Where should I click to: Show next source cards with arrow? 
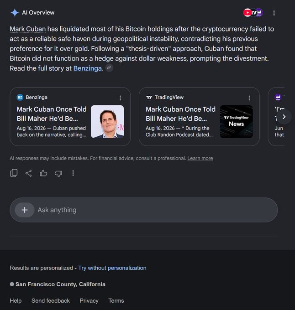pos(284,117)
